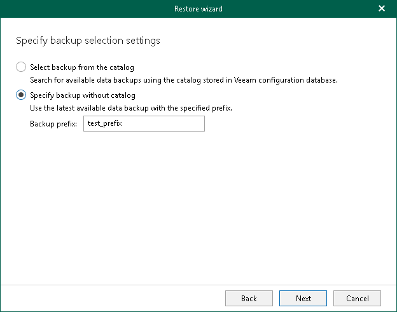This screenshot has height=312, width=397.
Task: Choose the 'Specify backup without catalog' radio button
Action: tap(21, 95)
